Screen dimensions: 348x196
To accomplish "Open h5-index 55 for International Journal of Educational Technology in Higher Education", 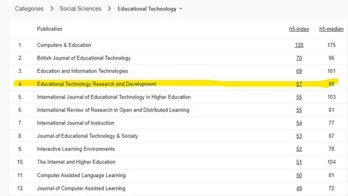I will point(299,97).
